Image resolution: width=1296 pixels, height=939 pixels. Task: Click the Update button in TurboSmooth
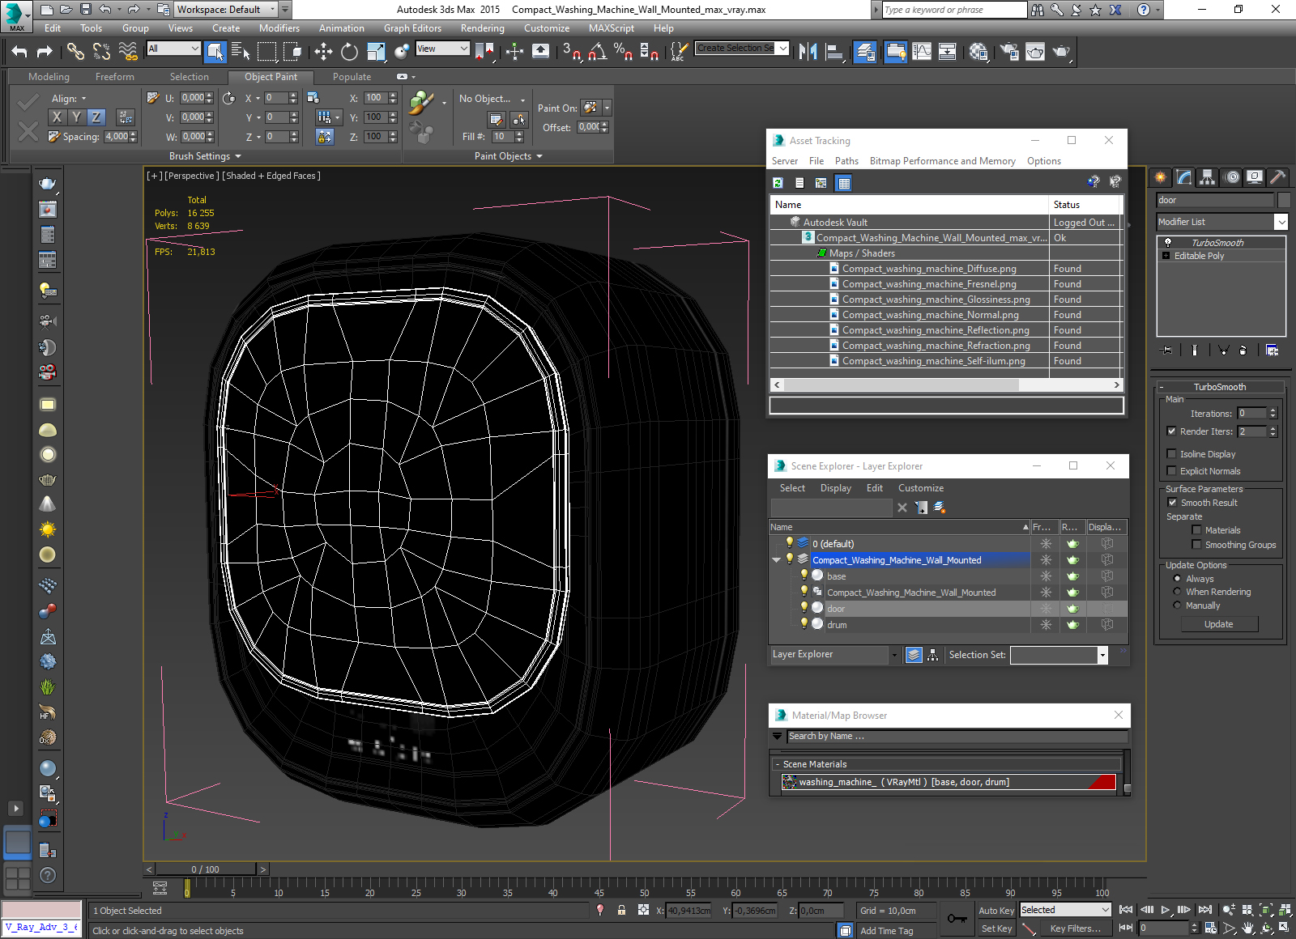(1219, 624)
